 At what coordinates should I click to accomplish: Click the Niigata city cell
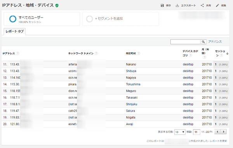click(130, 117)
